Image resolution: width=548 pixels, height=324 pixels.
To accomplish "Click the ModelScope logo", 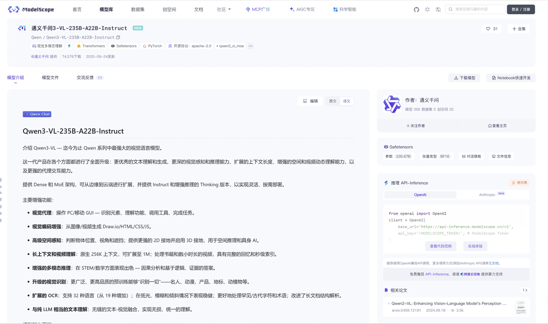I will (31, 10).
